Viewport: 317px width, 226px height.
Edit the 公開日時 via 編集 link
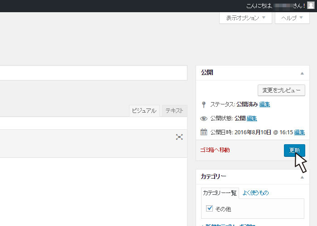point(299,132)
